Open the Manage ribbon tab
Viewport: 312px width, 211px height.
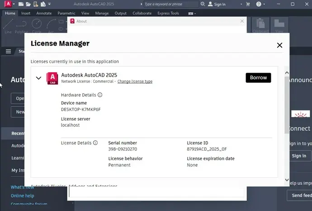[x=102, y=13]
